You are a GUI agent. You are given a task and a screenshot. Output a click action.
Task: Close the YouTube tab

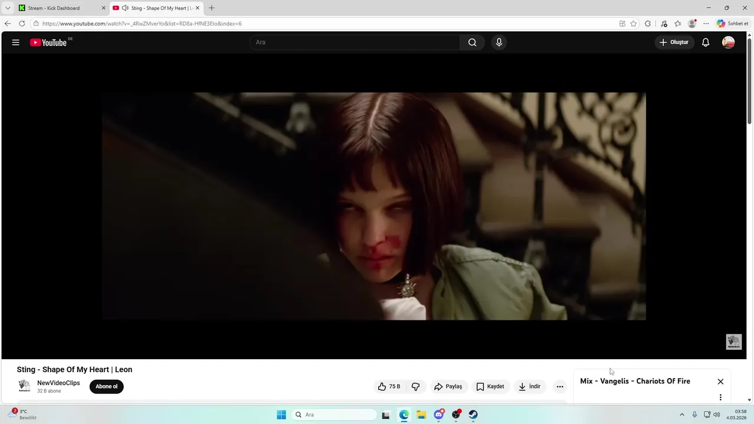(197, 8)
